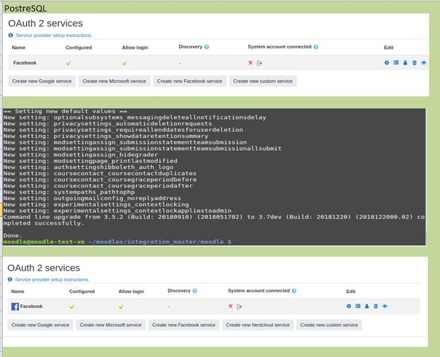Click red X system account status in upper table

click(250, 63)
